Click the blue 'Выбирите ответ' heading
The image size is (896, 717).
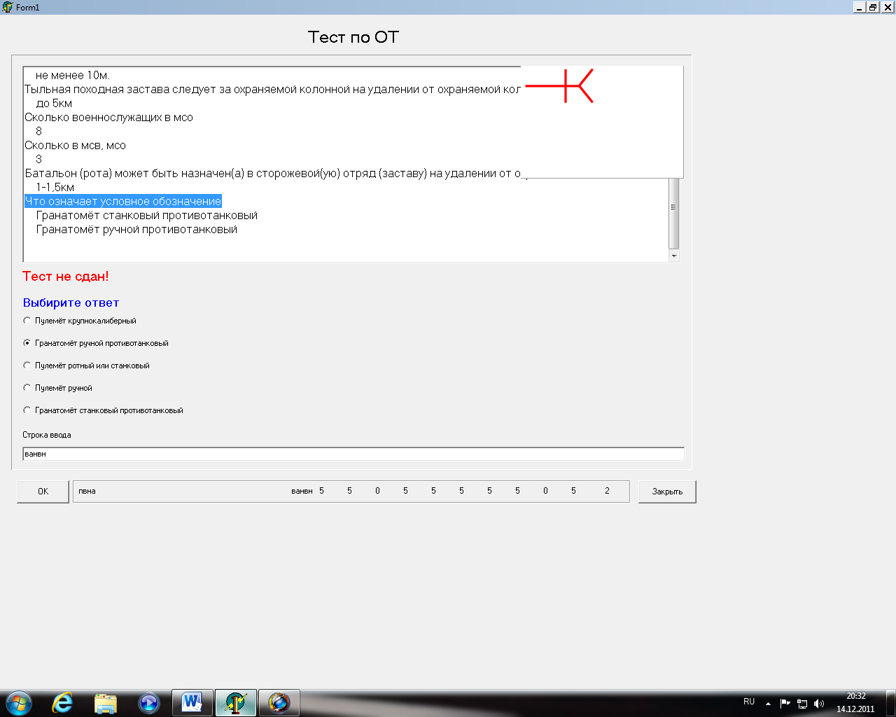71,302
